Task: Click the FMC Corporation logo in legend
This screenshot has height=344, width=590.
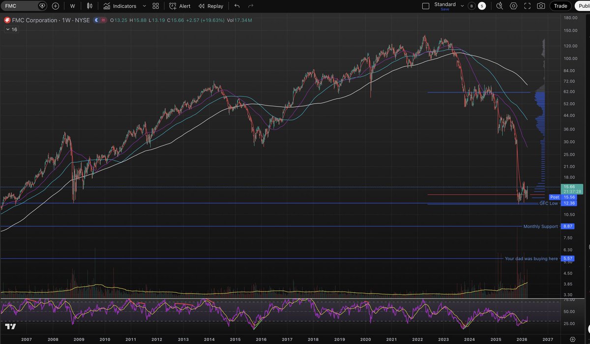Action: tap(7, 20)
